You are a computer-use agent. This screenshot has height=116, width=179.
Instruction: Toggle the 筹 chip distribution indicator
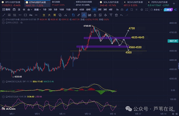[x=55, y=15]
